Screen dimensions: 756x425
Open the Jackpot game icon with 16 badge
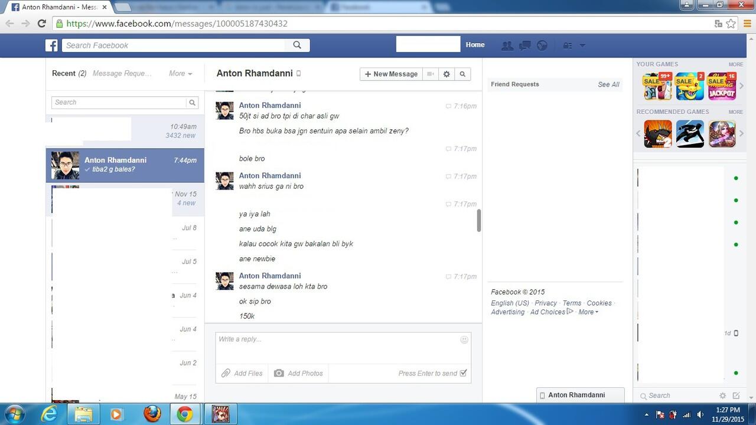coord(721,86)
